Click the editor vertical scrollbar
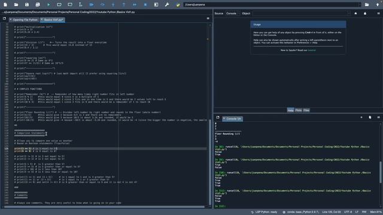The image size is (383, 215). pyautogui.click(x=210, y=162)
